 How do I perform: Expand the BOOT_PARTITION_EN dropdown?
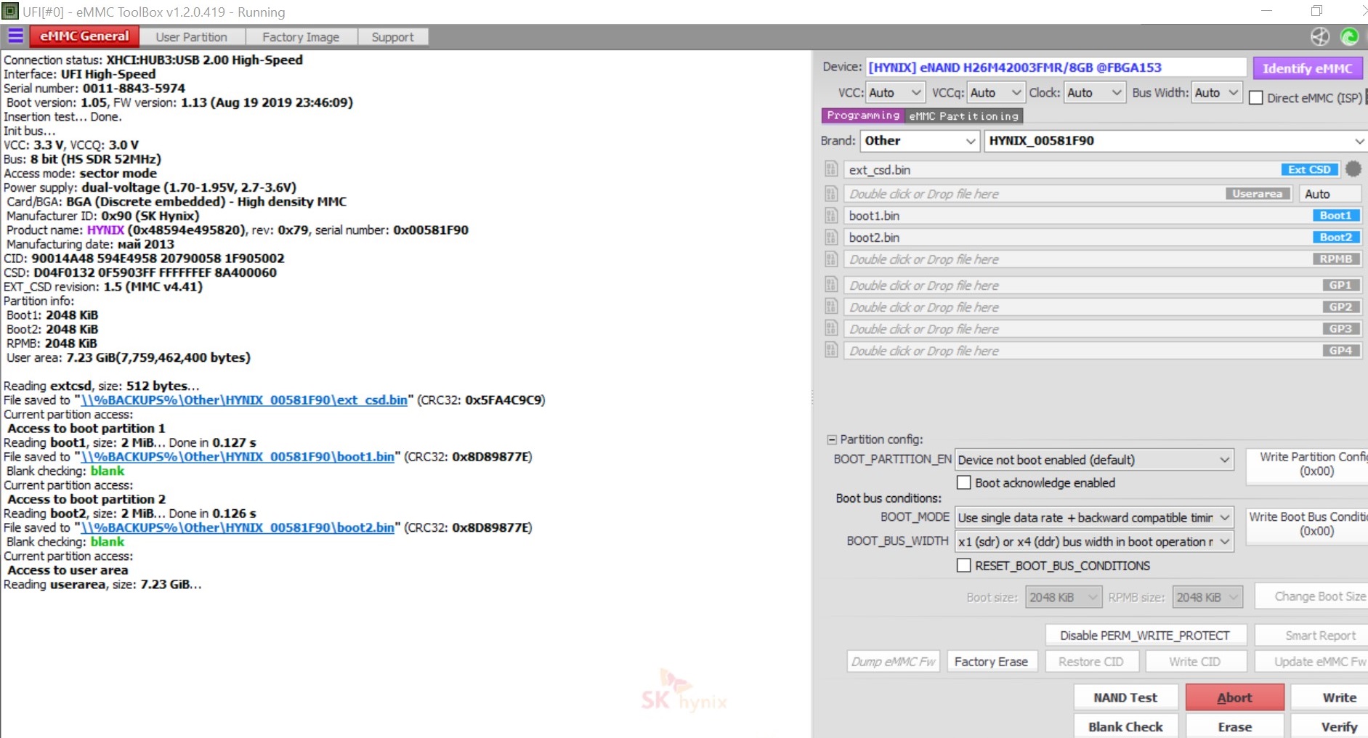point(1093,460)
